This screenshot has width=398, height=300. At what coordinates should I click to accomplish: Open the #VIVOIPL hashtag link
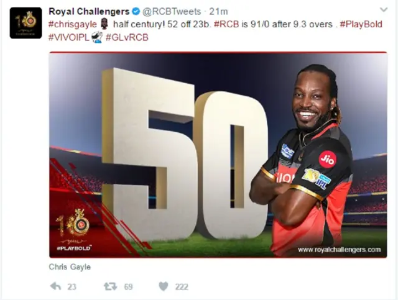tap(69, 37)
